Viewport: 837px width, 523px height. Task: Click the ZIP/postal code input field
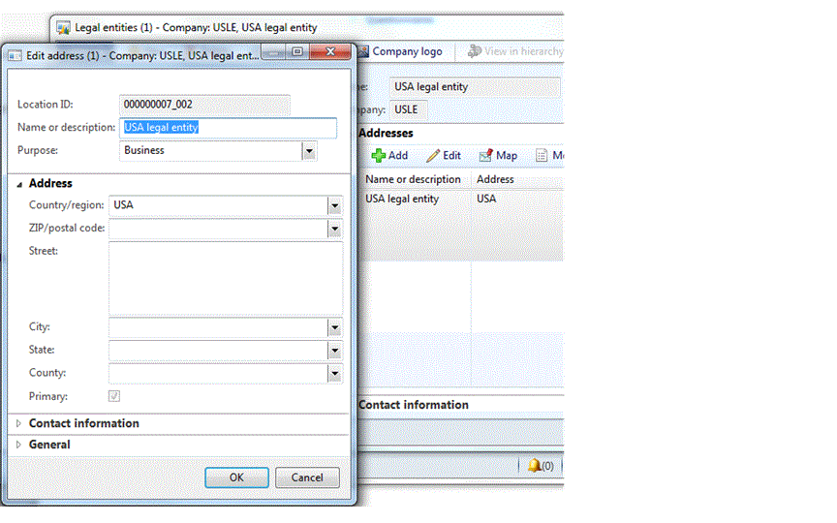218,229
